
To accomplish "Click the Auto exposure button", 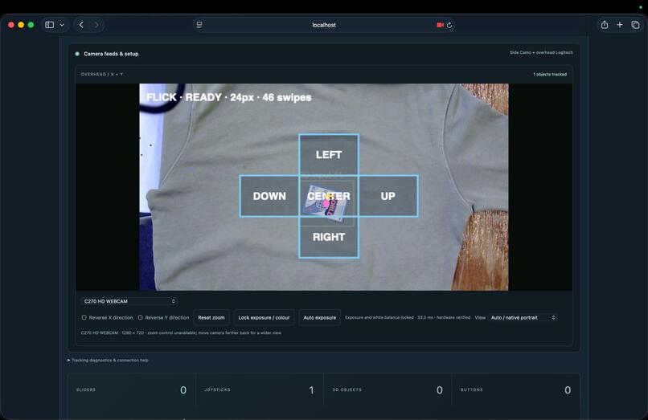I will click(x=319, y=317).
